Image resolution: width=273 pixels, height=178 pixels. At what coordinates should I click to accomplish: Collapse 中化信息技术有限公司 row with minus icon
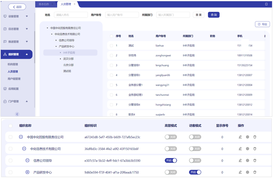click(x=24, y=149)
